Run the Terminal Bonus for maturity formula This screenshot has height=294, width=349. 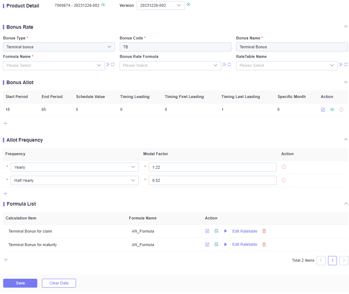(225, 244)
